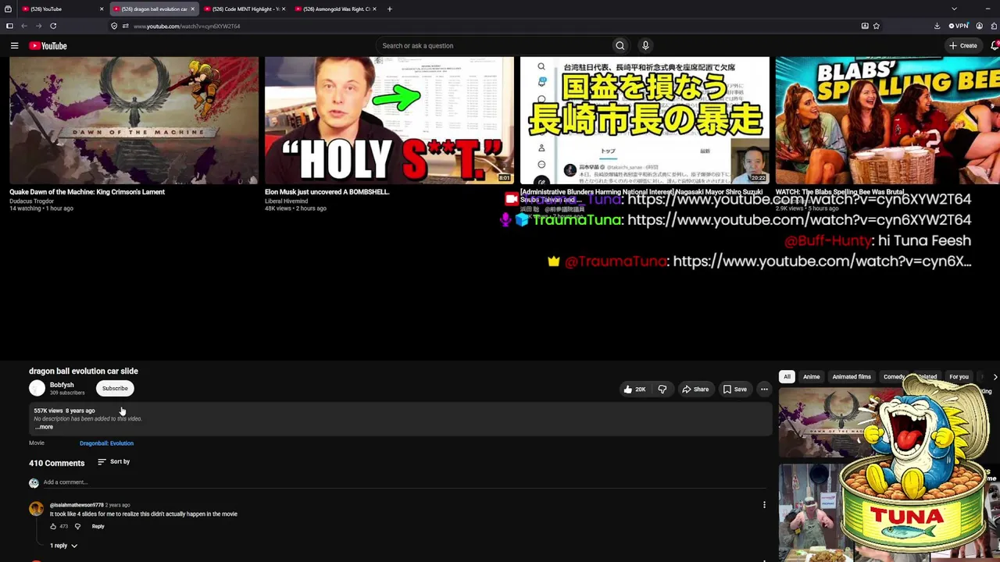Start voice search with the microphone
Screen dimensions: 1000x562
tap(645, 45)
